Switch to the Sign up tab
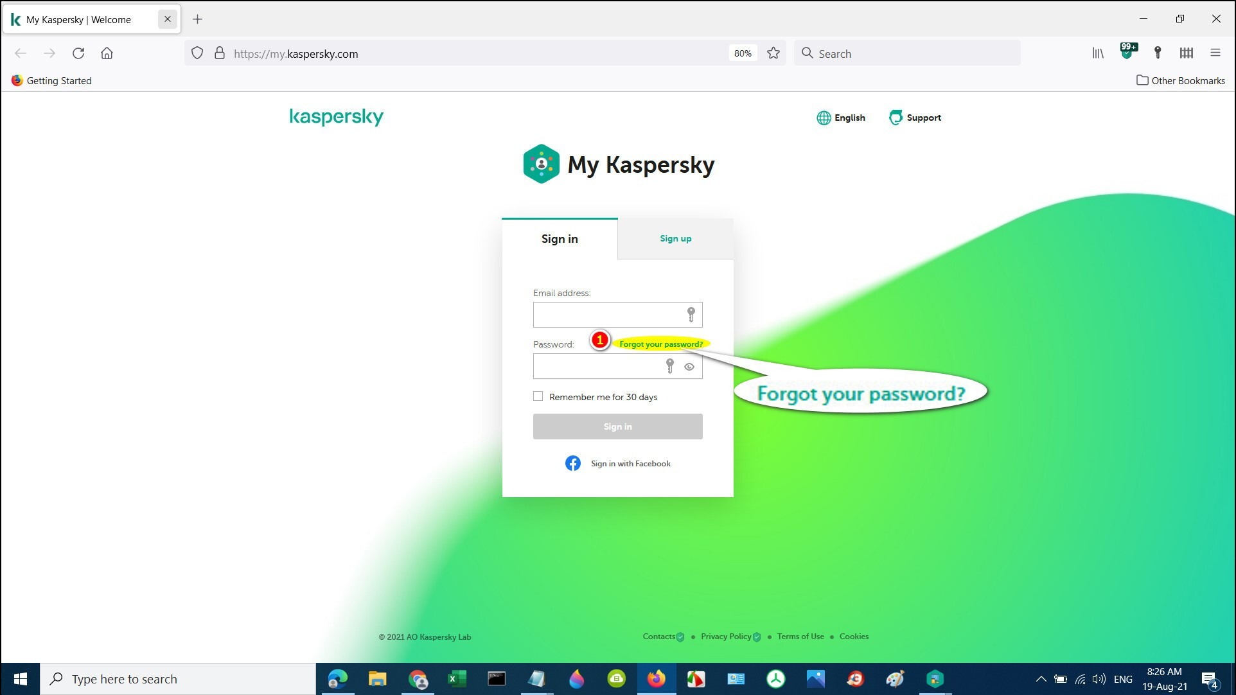This screenshot has height=695, width=1236. click(x=675, y=238)
